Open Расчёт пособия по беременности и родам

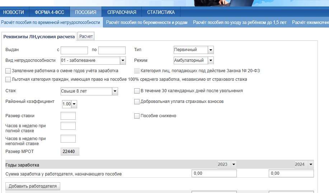pos(147,23)
